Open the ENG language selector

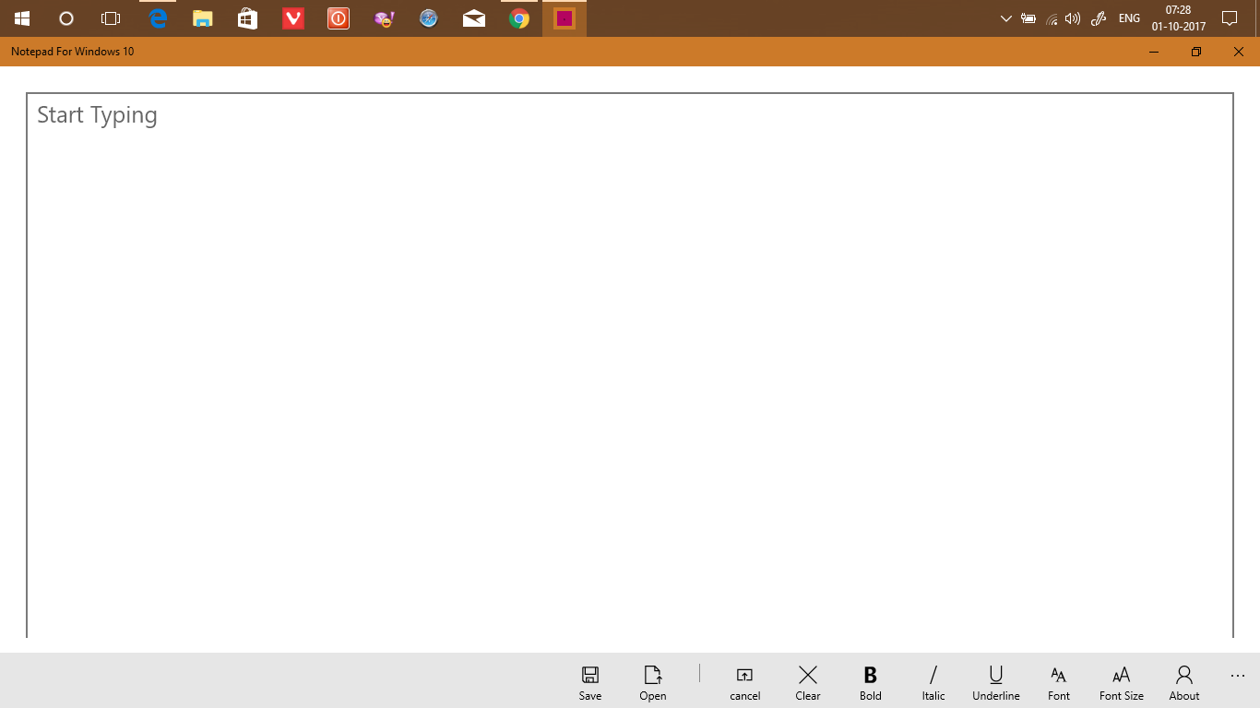(x=1128, y=18)
